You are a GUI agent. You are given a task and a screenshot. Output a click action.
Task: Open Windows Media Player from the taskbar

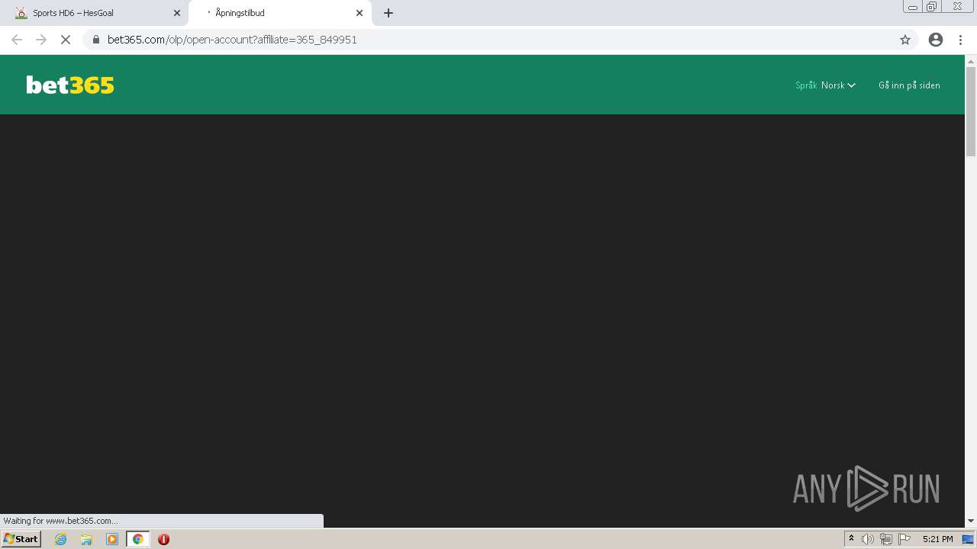(x=112, y=539)
